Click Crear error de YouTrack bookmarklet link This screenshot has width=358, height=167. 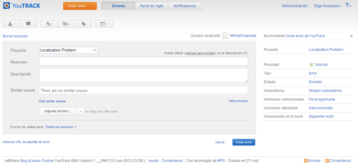(x=305, y=36)
